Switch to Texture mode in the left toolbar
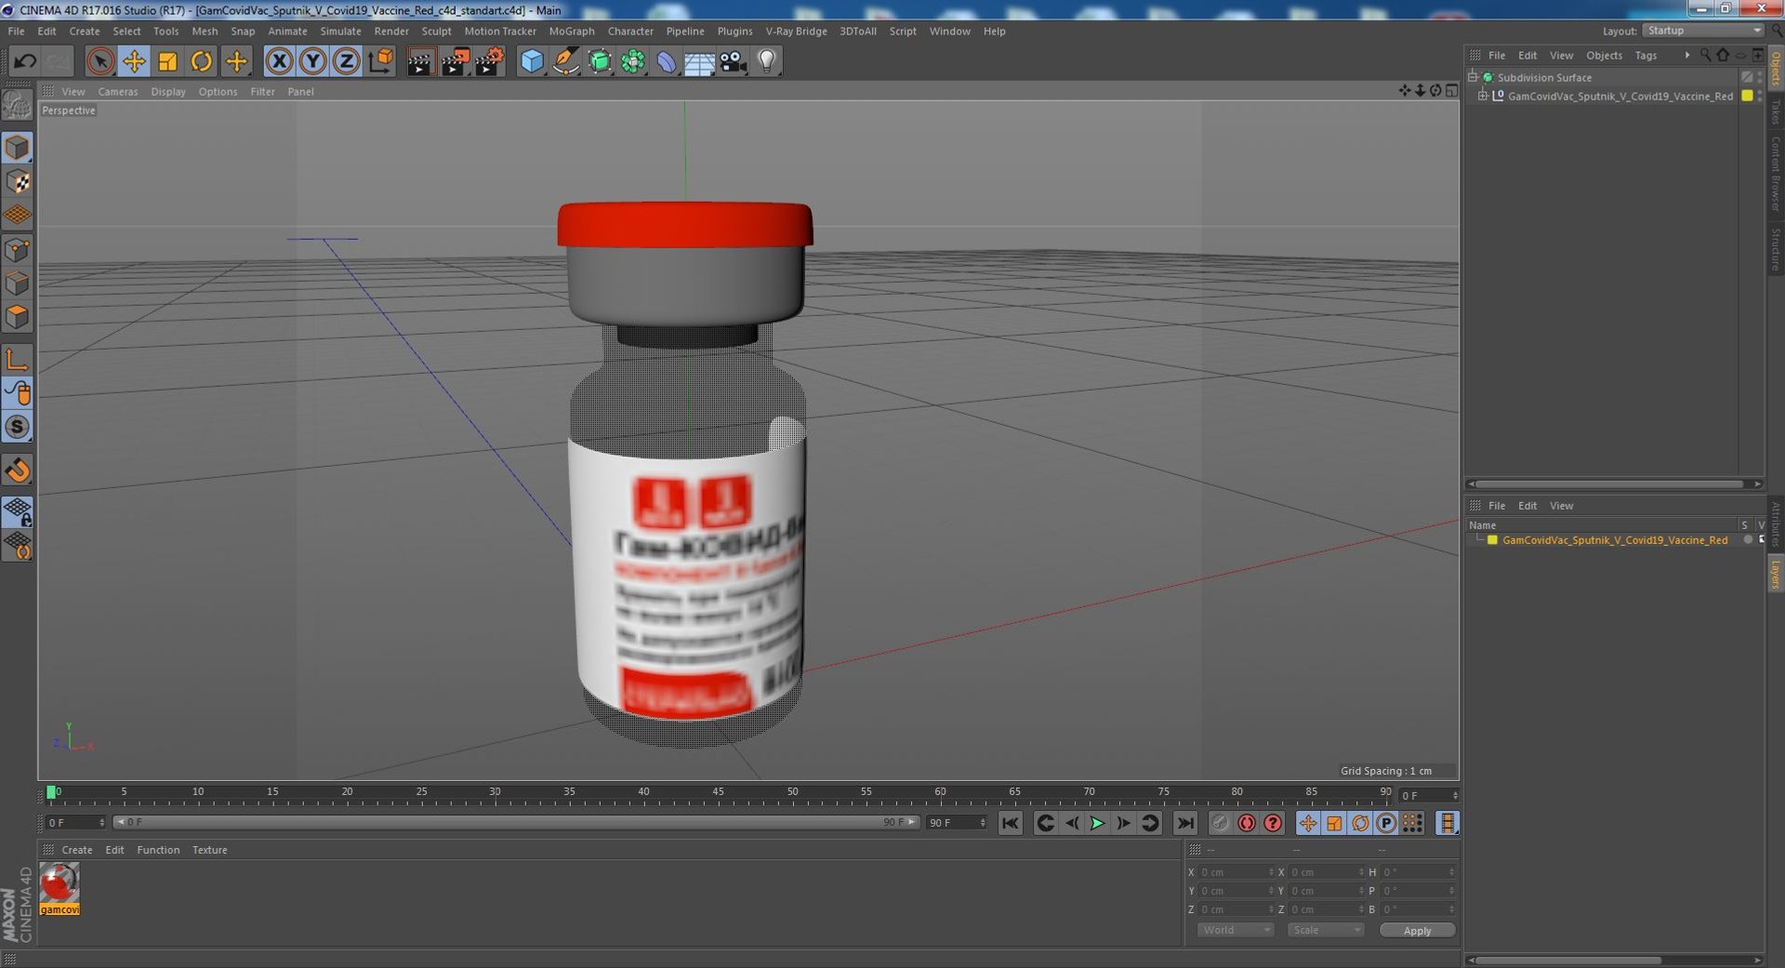Screen dimensions: 1785x968 [x=18, y=182]
